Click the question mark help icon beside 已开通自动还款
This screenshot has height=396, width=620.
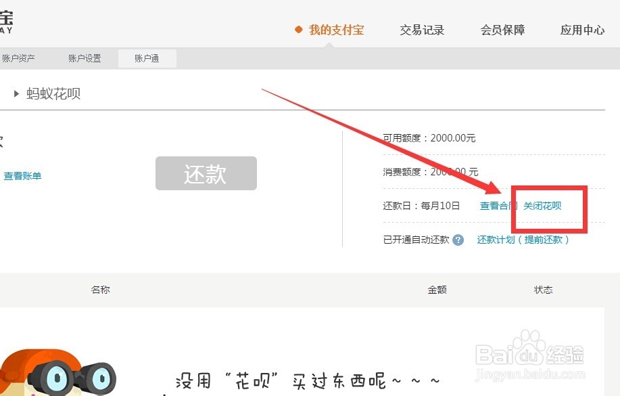(x=459, y=240)
